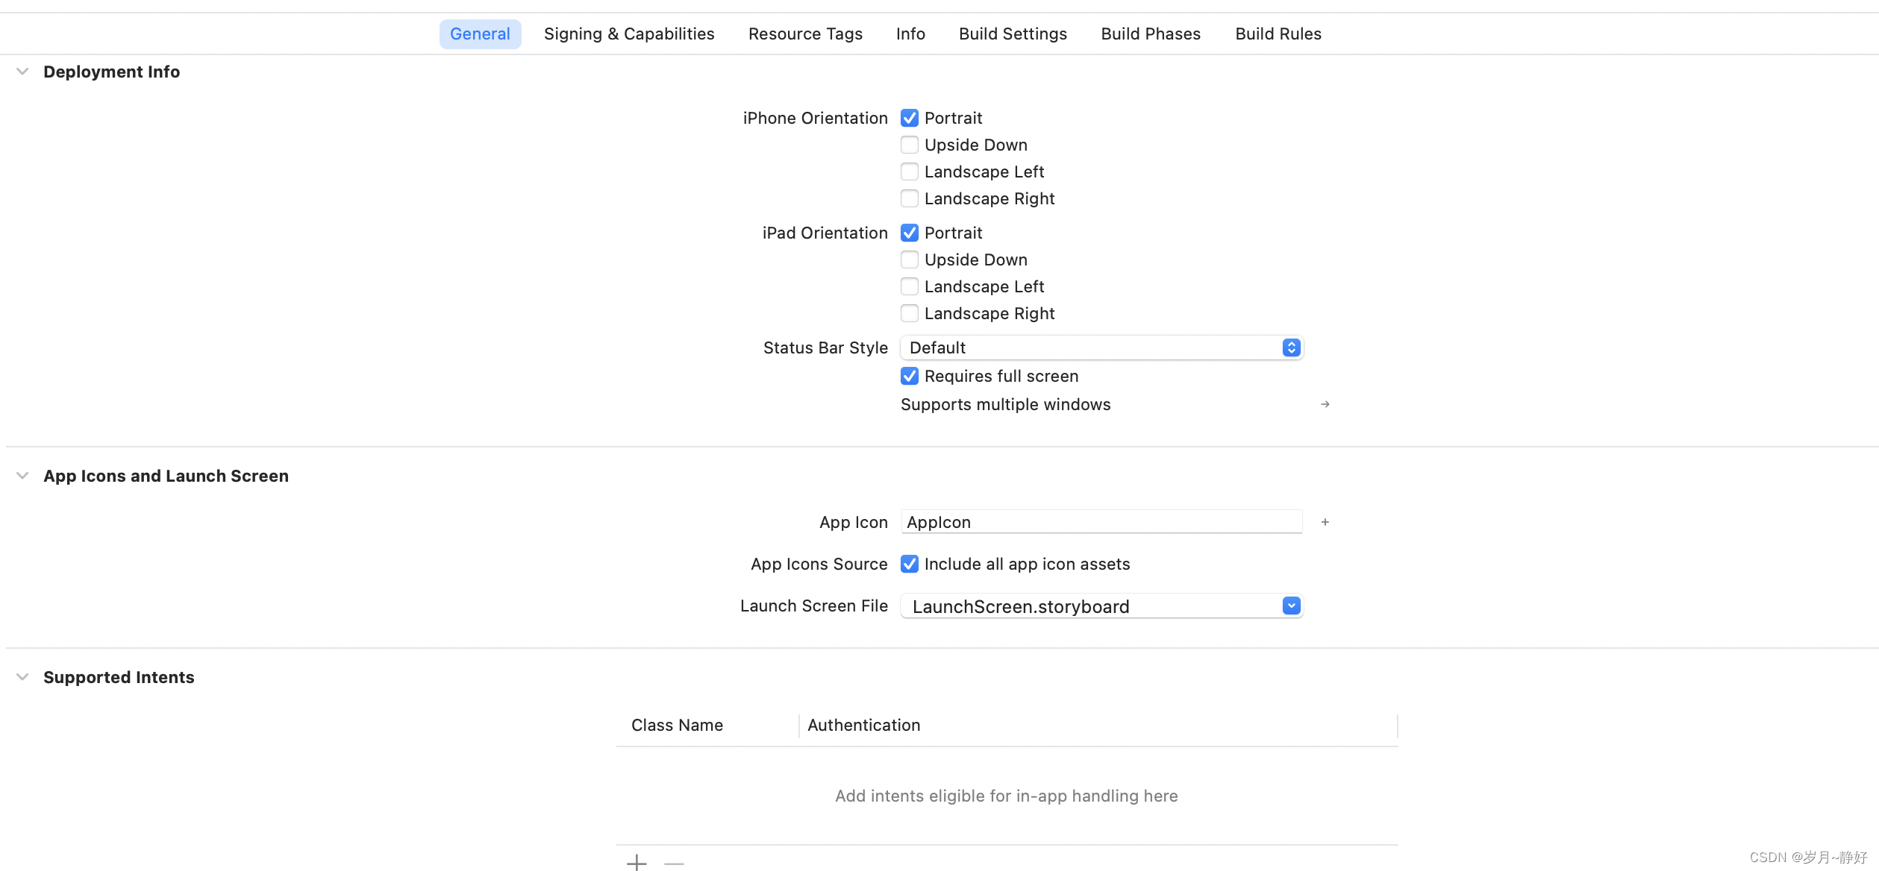This screenshot has height=871, width=1879.
Task: Add a new supported intent with plus
Action: pyautogui.click(x=637, y=863)
